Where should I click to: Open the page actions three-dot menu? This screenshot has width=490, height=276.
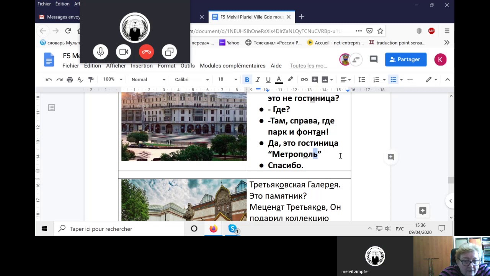(x=359, y=31)
